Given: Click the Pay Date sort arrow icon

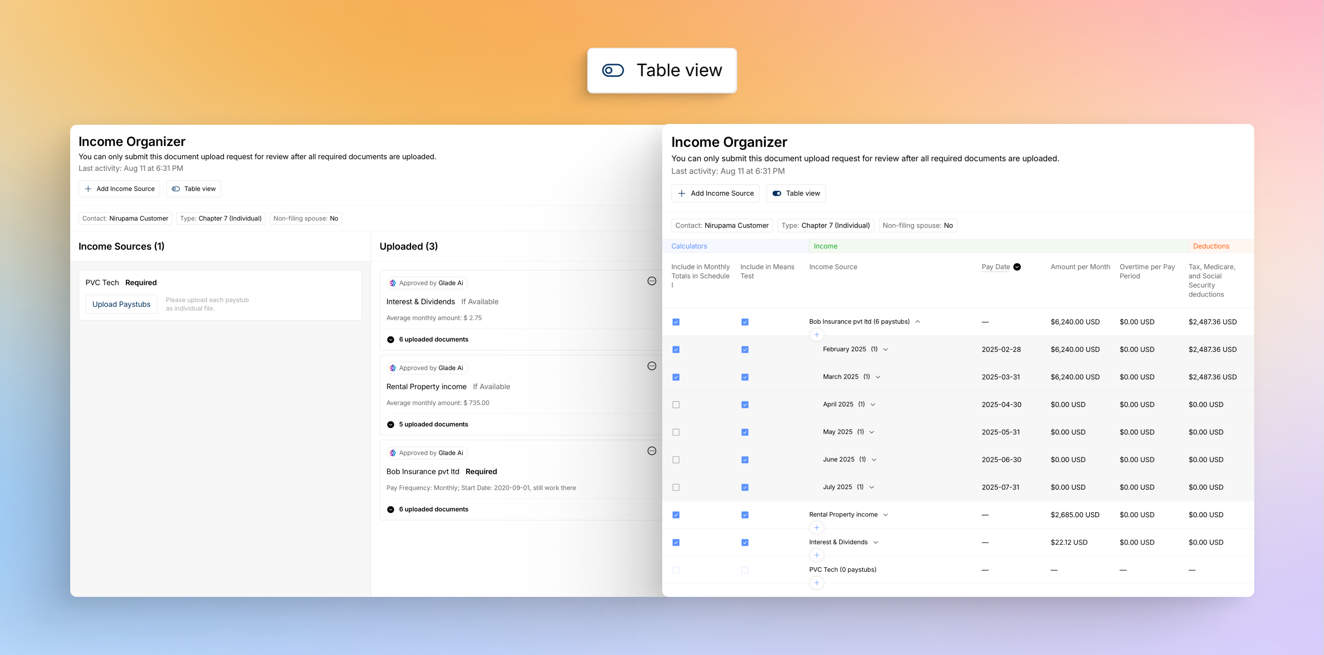Looking at the screenshot, I should [1017, 267].
